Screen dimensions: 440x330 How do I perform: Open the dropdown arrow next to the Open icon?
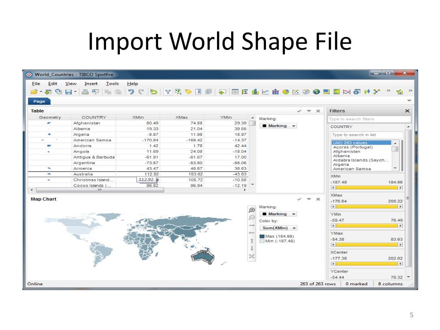pyautogui.click(x=41, y=92)
